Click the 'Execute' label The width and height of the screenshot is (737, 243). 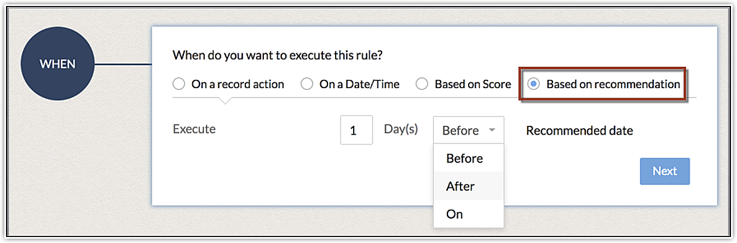(194, 129)
